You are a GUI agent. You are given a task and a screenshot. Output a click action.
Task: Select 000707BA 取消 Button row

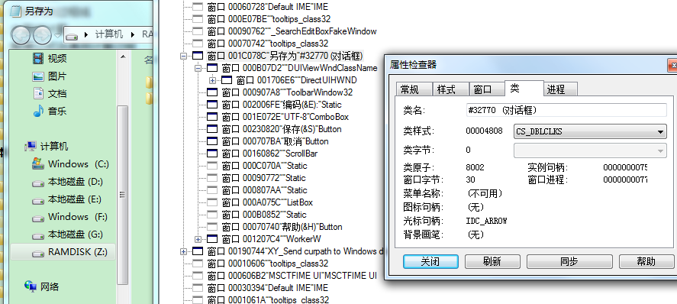275,141
